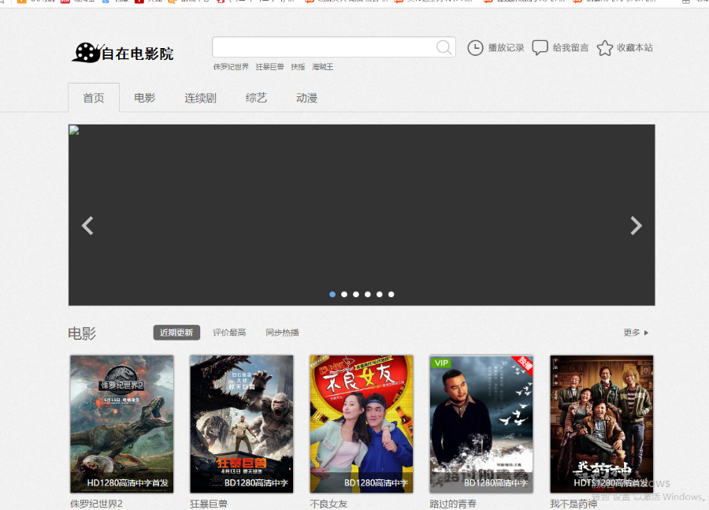Image resolution: width=709 pixels, height=510 pixels.
Task: Switch to 电影 navigation tab
Action: (x=145, y=98)
